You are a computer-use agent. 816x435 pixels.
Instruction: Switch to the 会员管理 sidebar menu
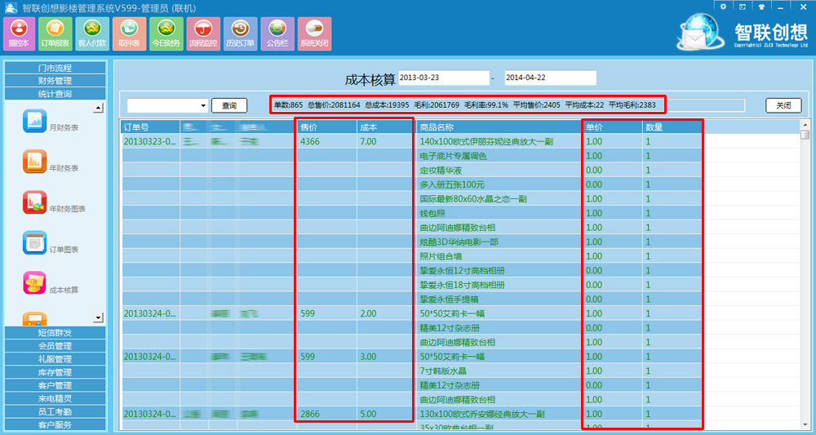pos(55,346)
